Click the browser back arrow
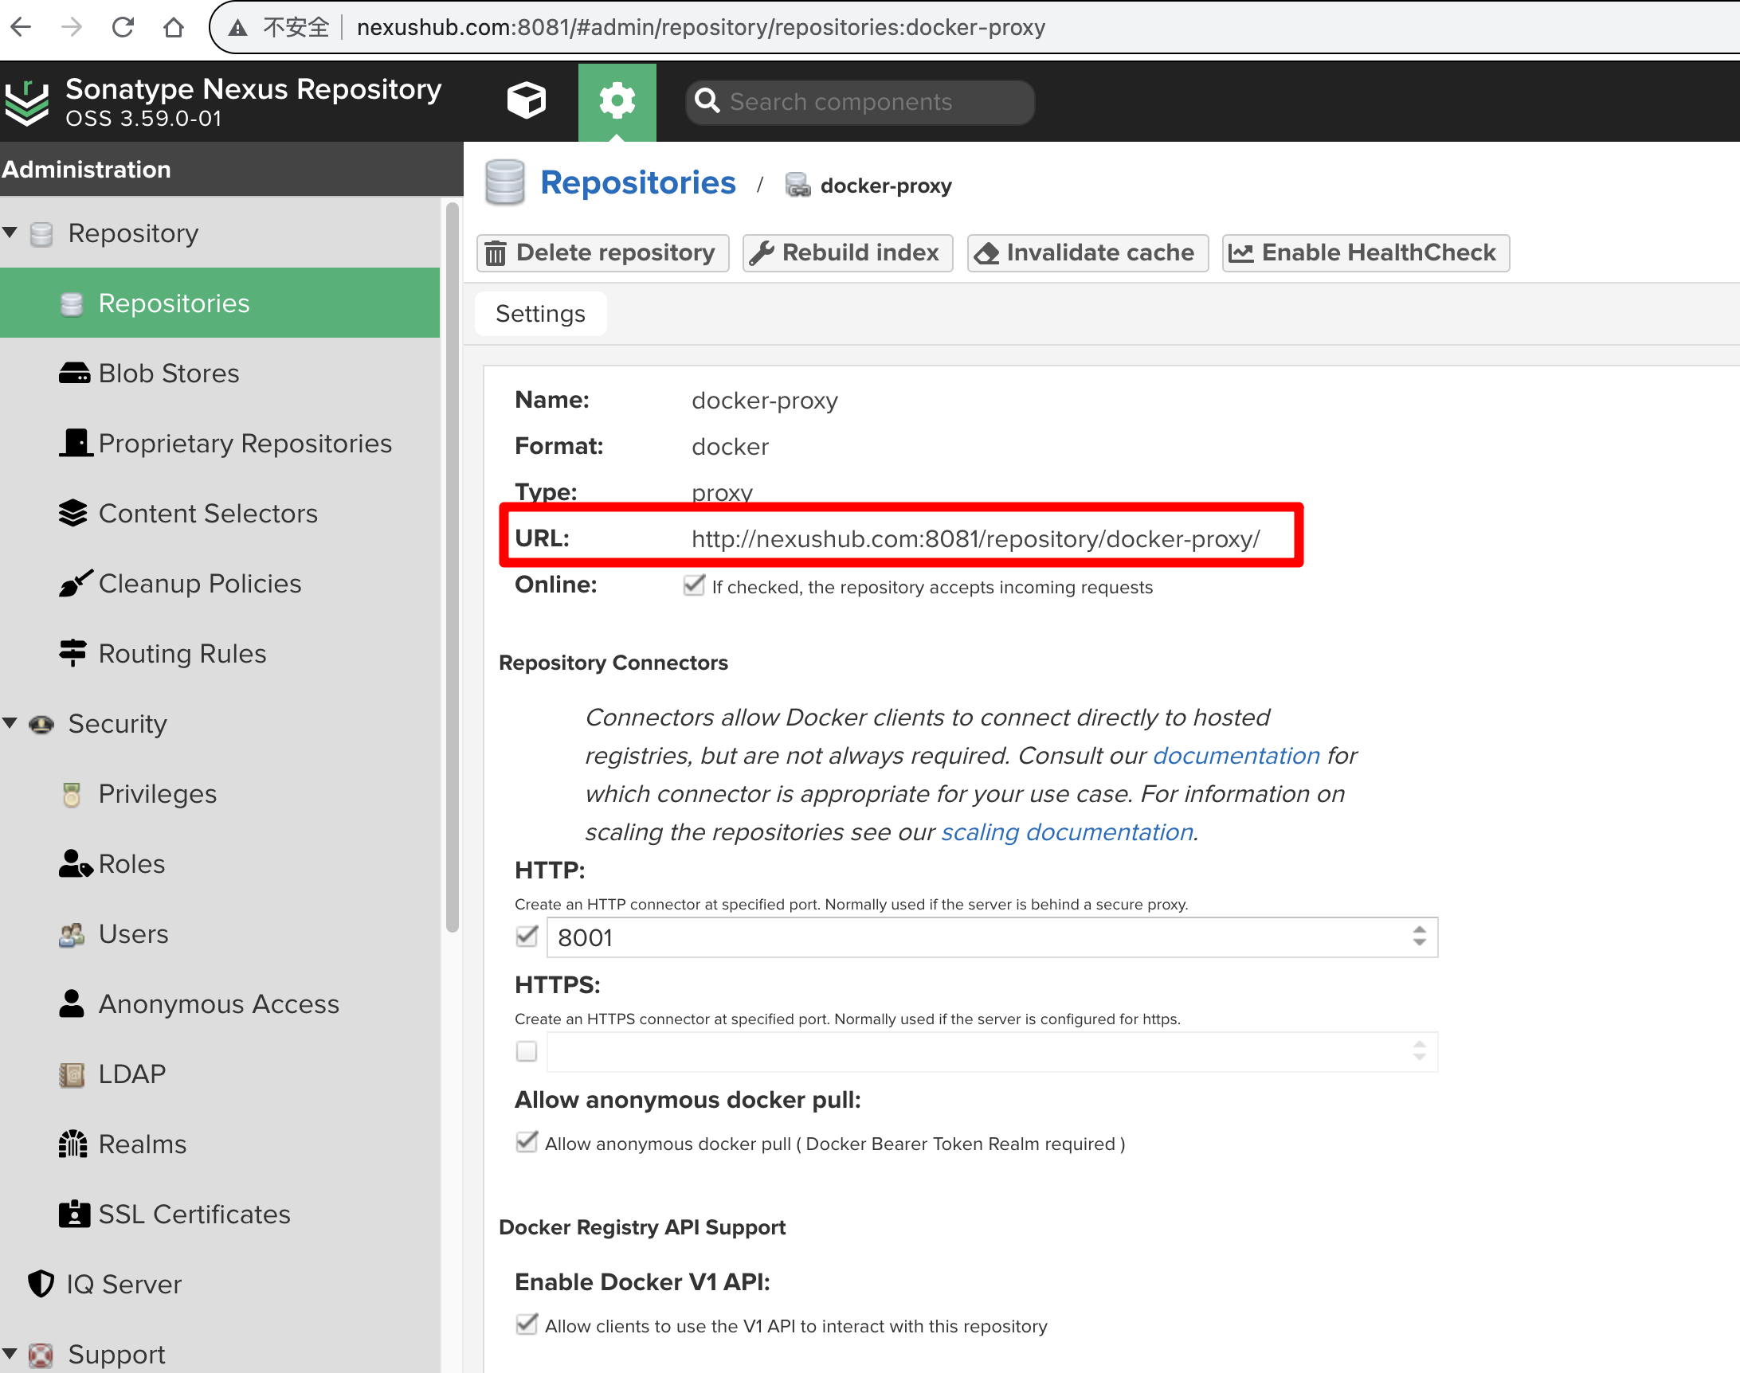 [x=22, y=27]
